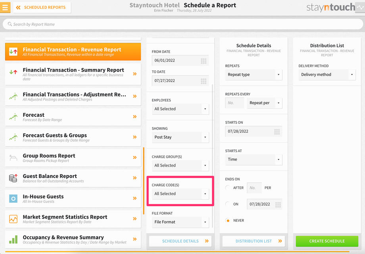Open the Group Rooms Report

73,158
